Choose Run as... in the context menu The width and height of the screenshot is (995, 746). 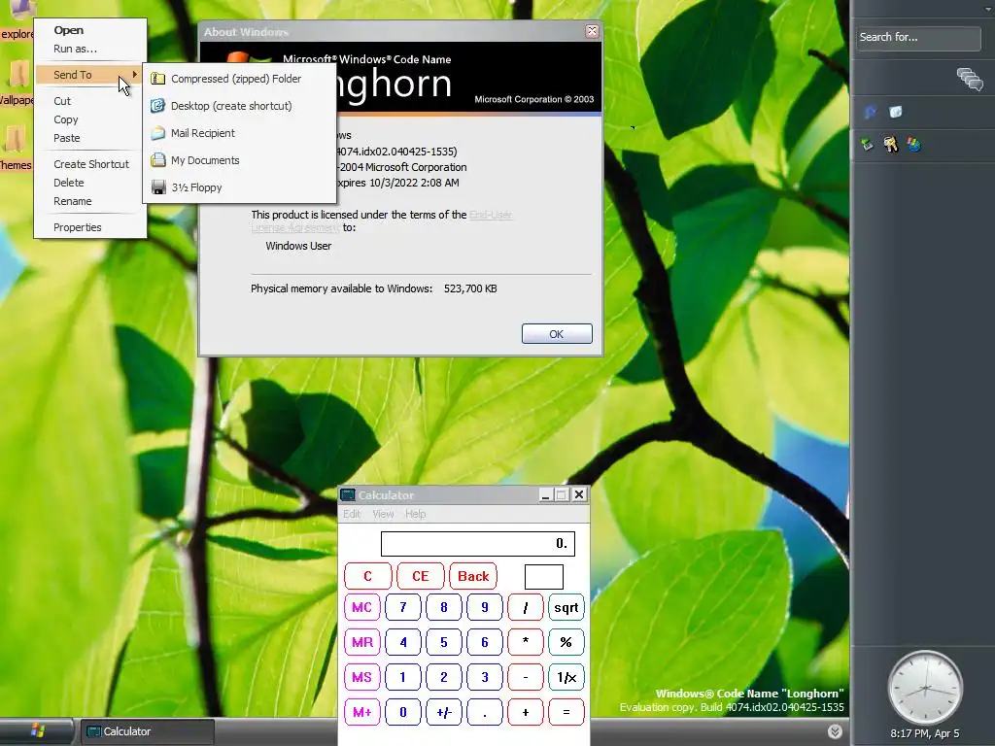75,49
